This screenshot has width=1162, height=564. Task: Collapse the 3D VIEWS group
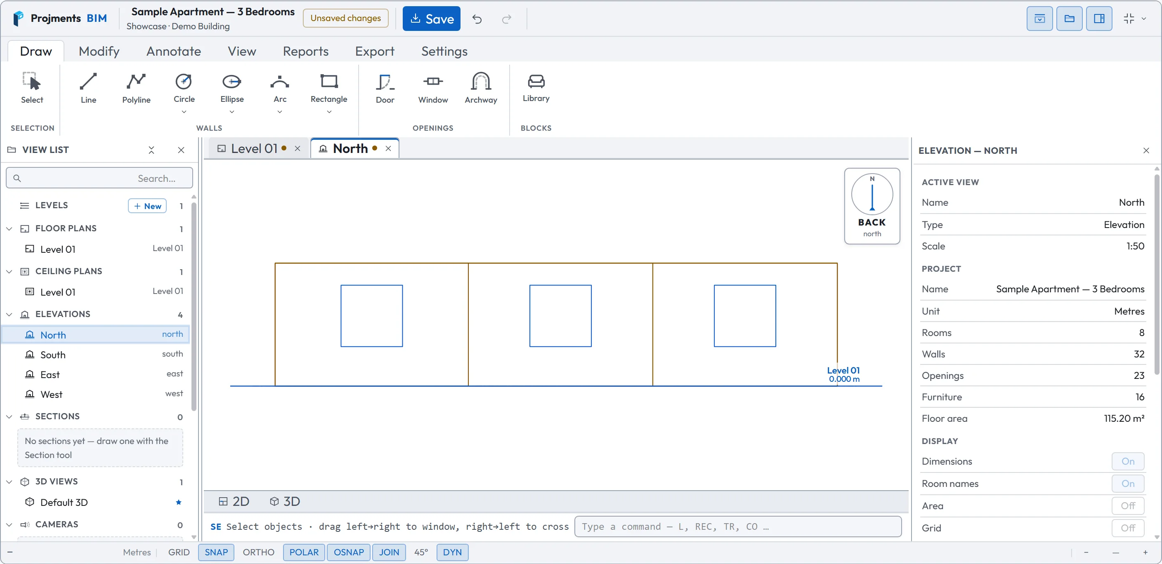coord(9,482)
